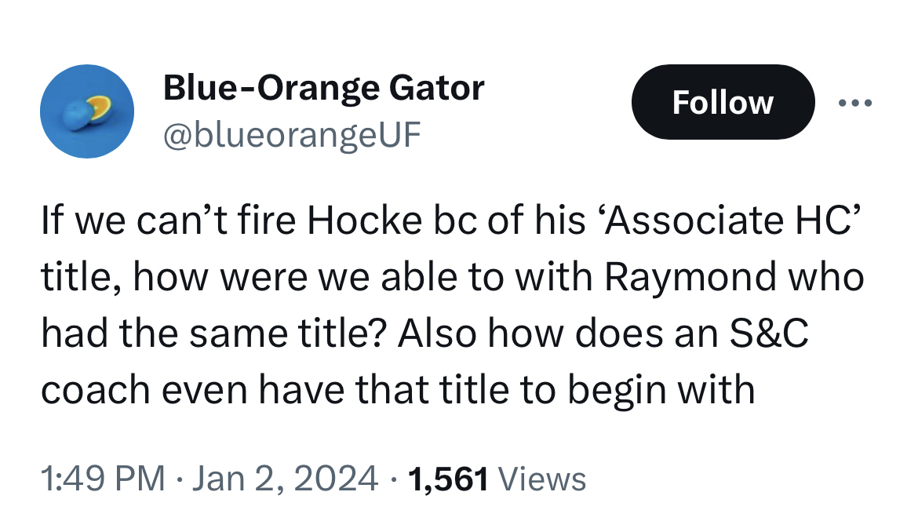Follow the Blue-Orange Gator account

pyautogui.click(x=723, y=103)
